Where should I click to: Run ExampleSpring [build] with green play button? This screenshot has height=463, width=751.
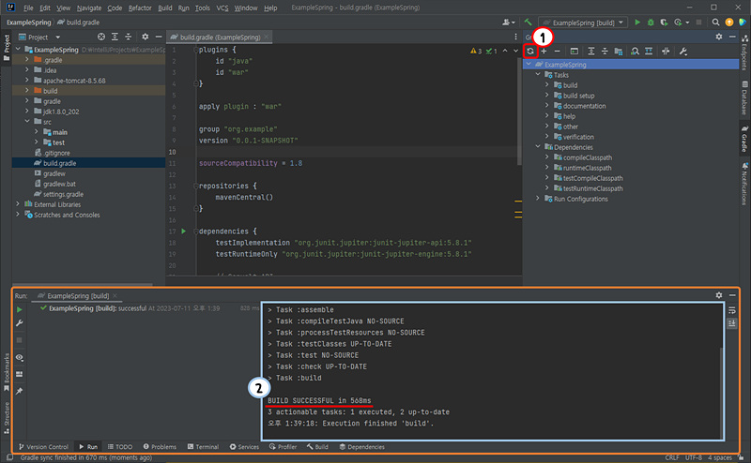point(637,22)
